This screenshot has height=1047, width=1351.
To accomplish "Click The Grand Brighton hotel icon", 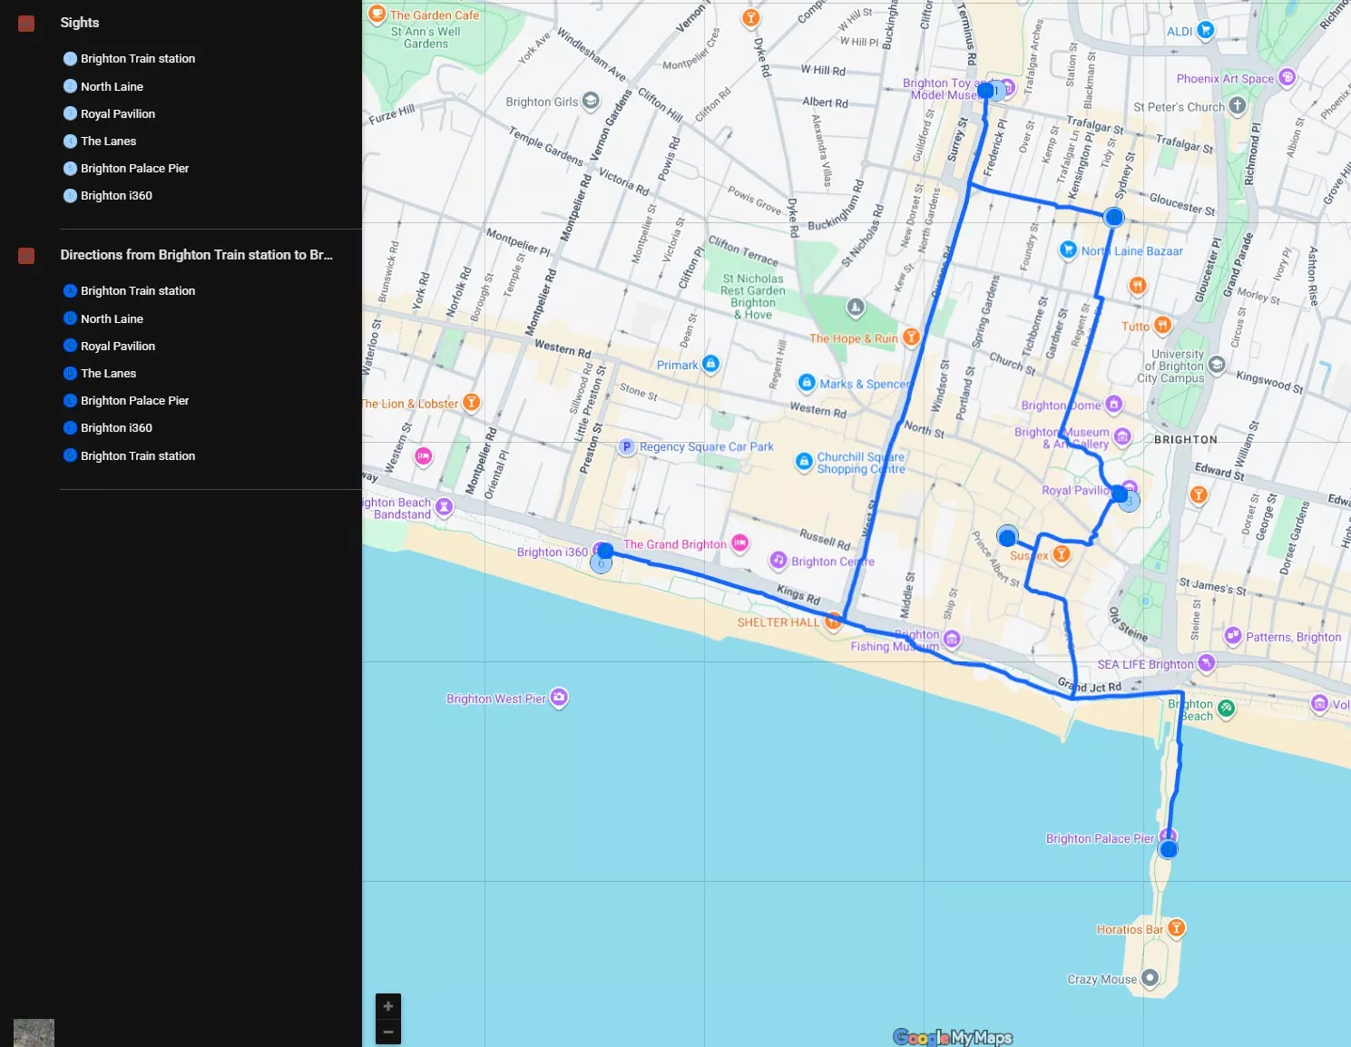I will point(740,543).
